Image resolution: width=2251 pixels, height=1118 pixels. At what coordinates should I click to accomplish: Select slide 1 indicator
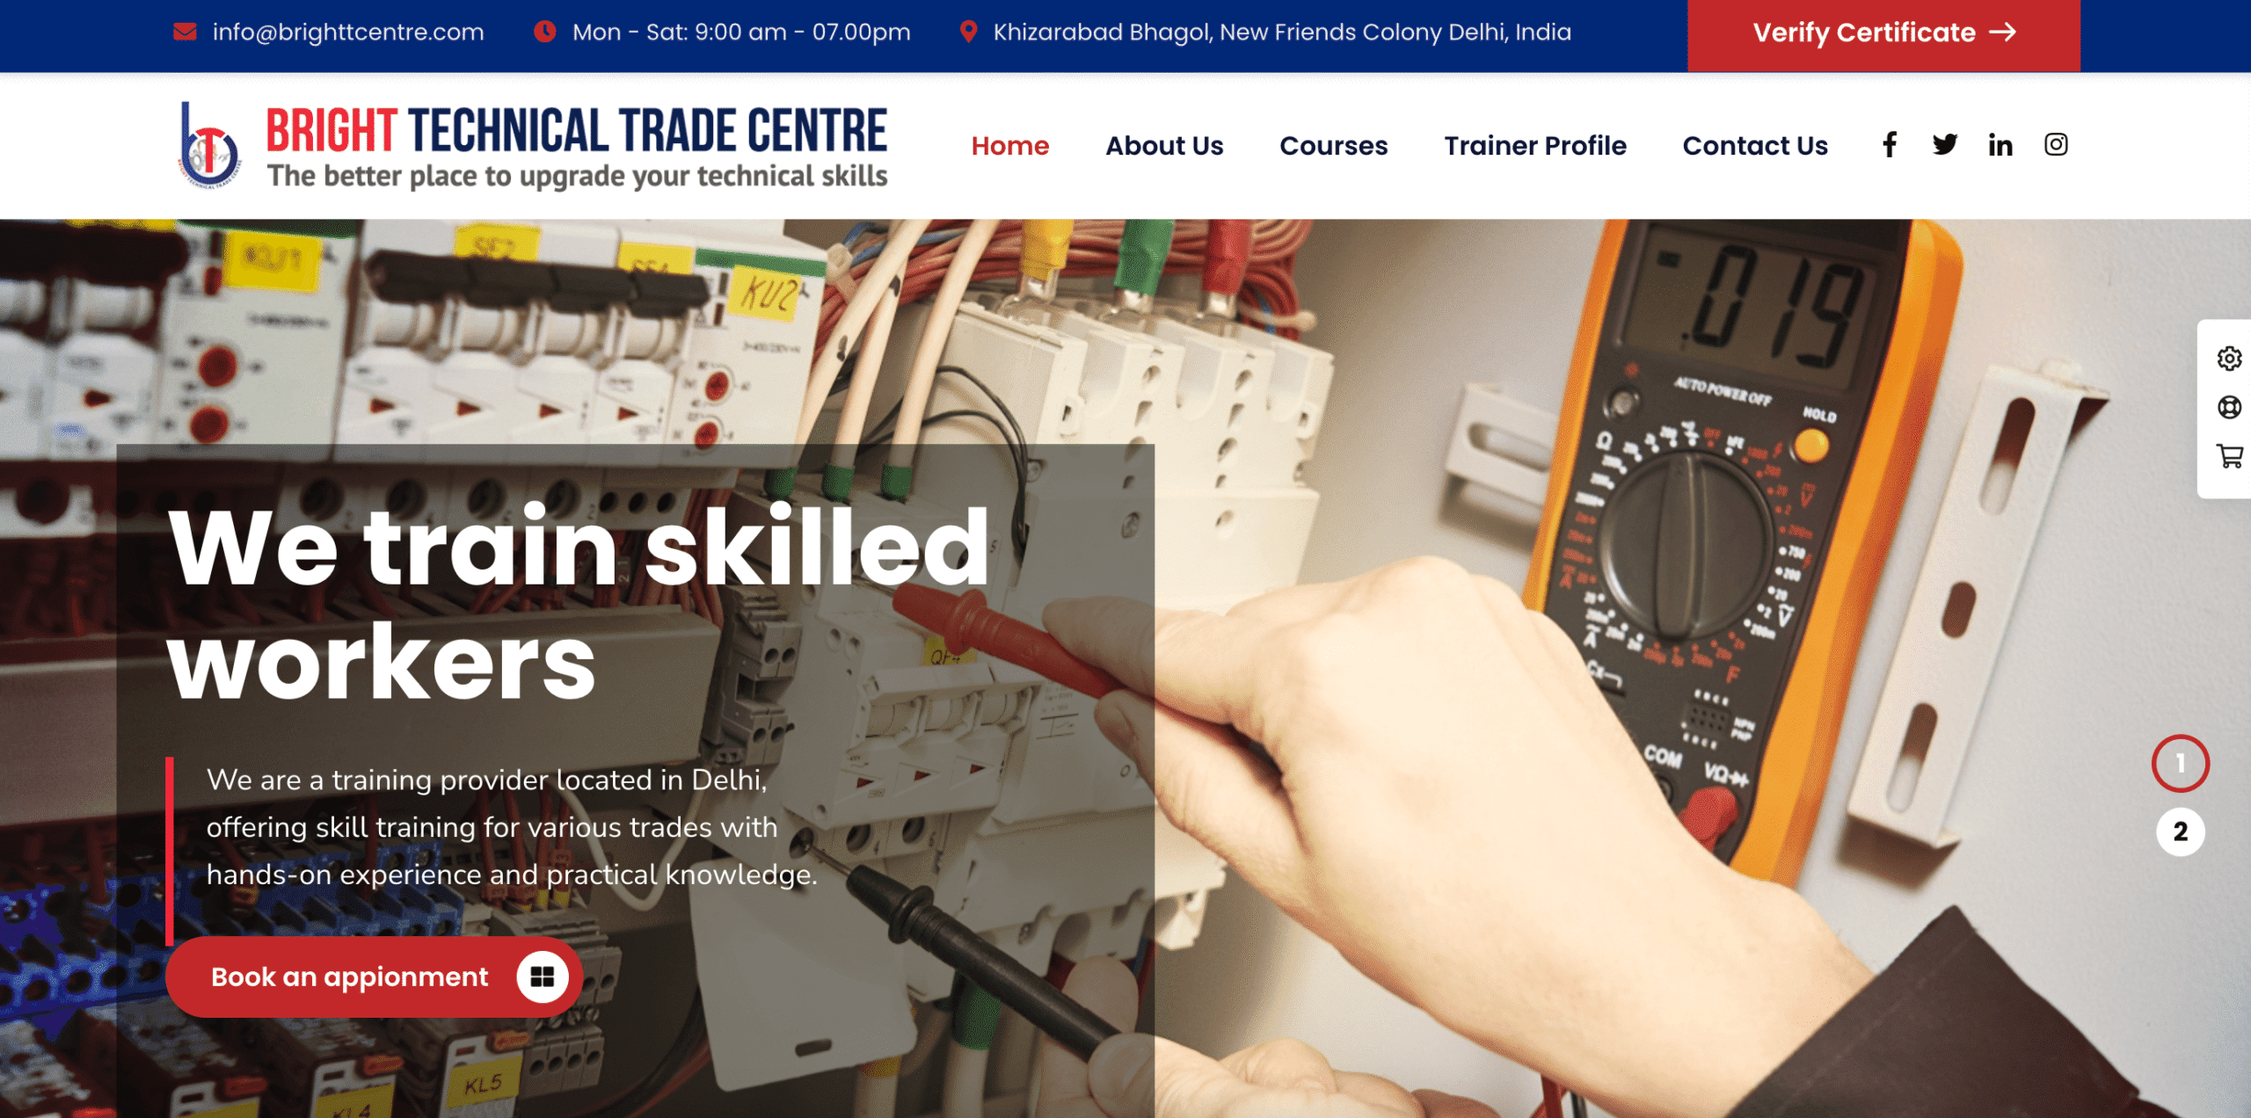tap(2180, 763)
